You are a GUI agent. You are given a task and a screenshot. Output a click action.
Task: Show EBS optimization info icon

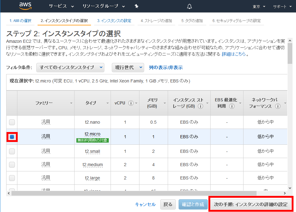tap(232, 106)
